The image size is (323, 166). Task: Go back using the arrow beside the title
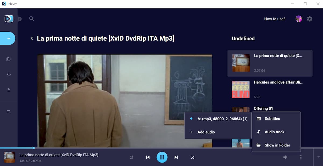point(31,38)
